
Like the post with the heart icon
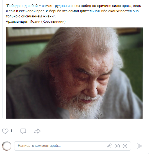pyautogui.click(x=5, y=131)
